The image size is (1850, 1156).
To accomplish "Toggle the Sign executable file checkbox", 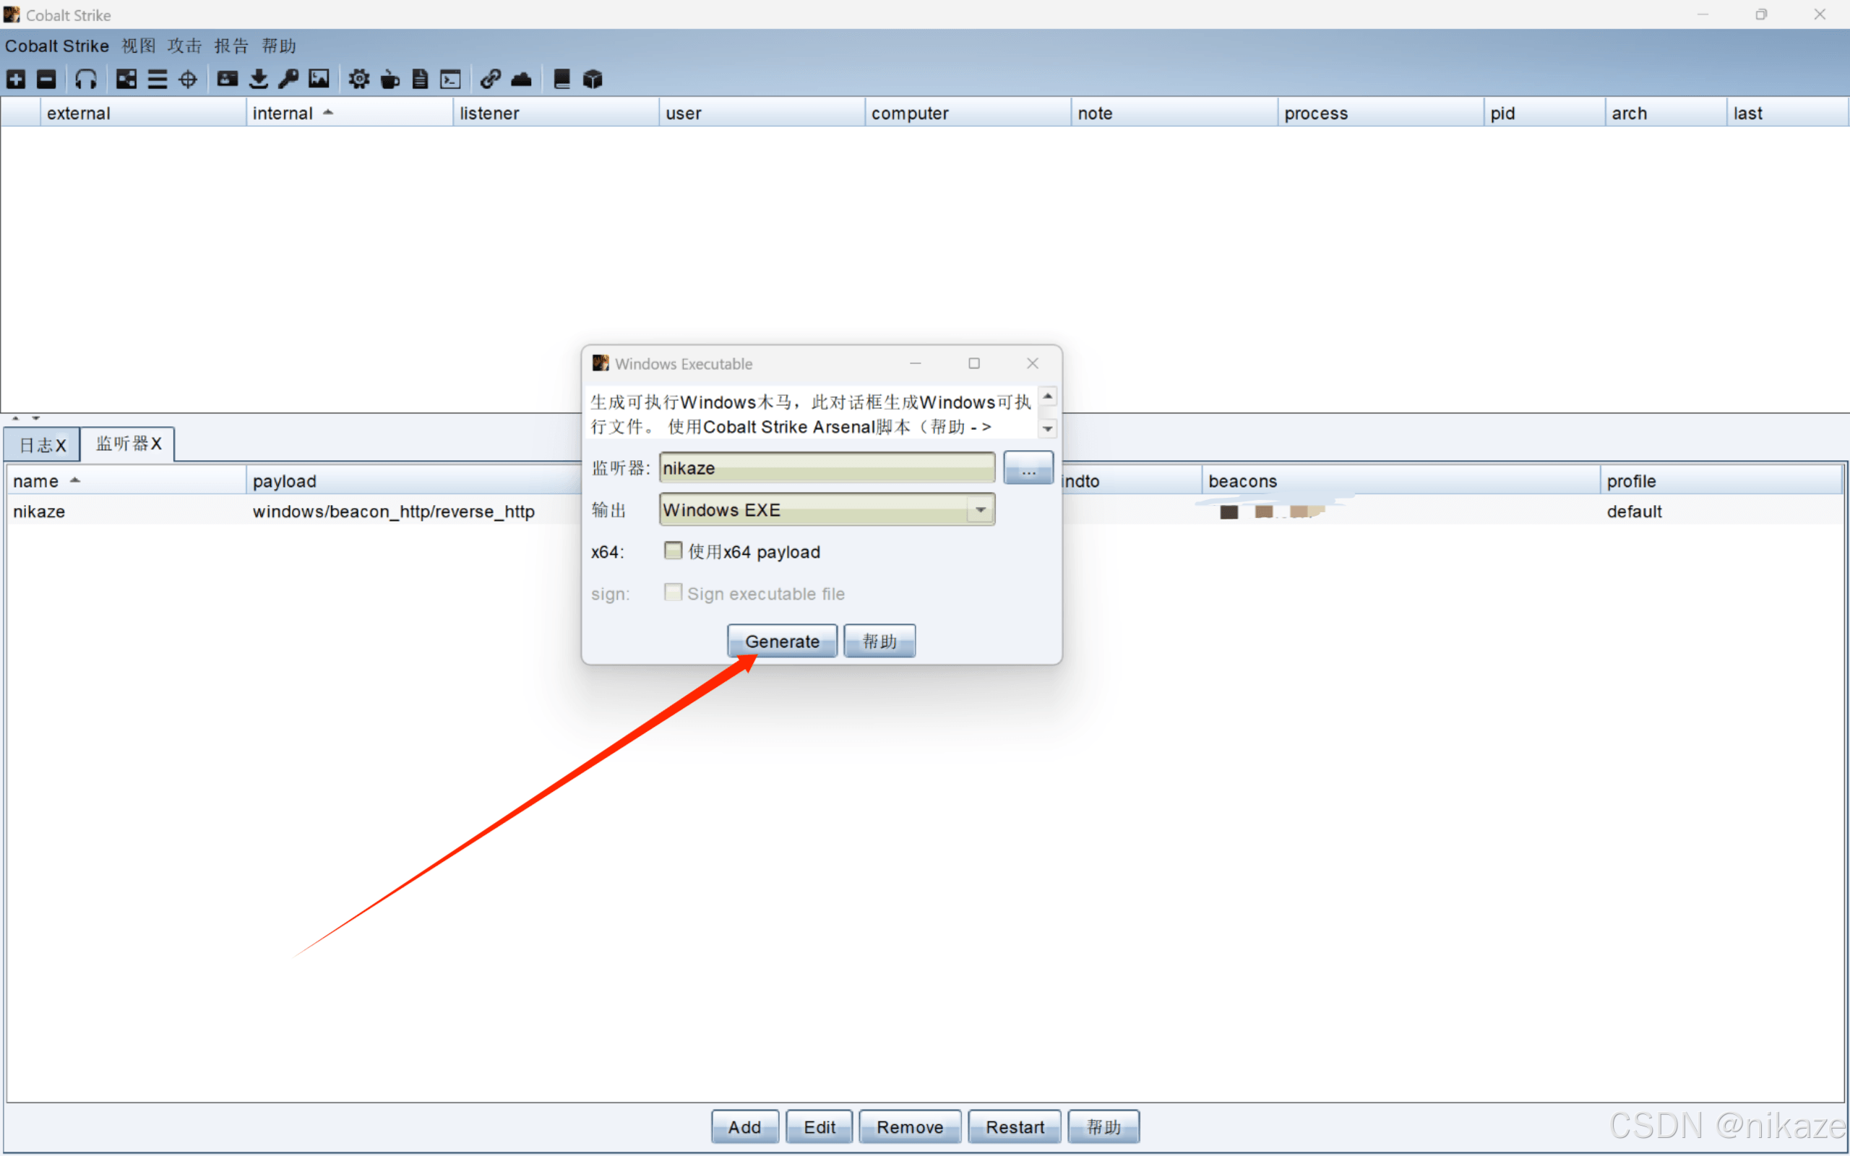I will (x=673, y=592).
